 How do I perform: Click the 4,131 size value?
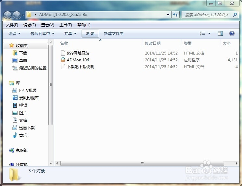(x=233, y=60)
